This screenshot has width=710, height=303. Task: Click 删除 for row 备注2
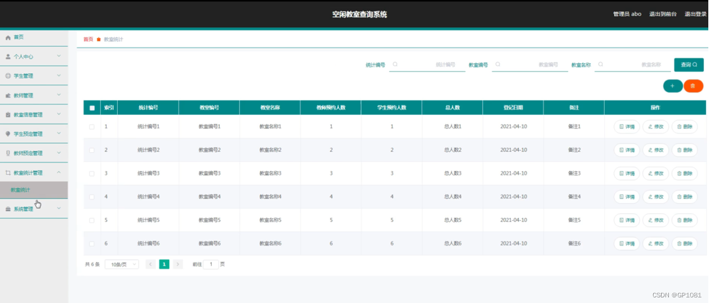tap(684, 150)
